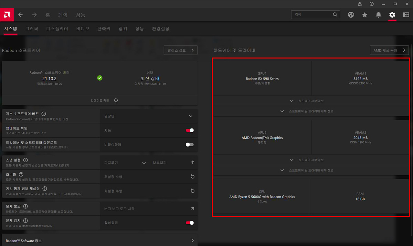
Task: Switch to 그래픽 tab
Action: point(32,29)
